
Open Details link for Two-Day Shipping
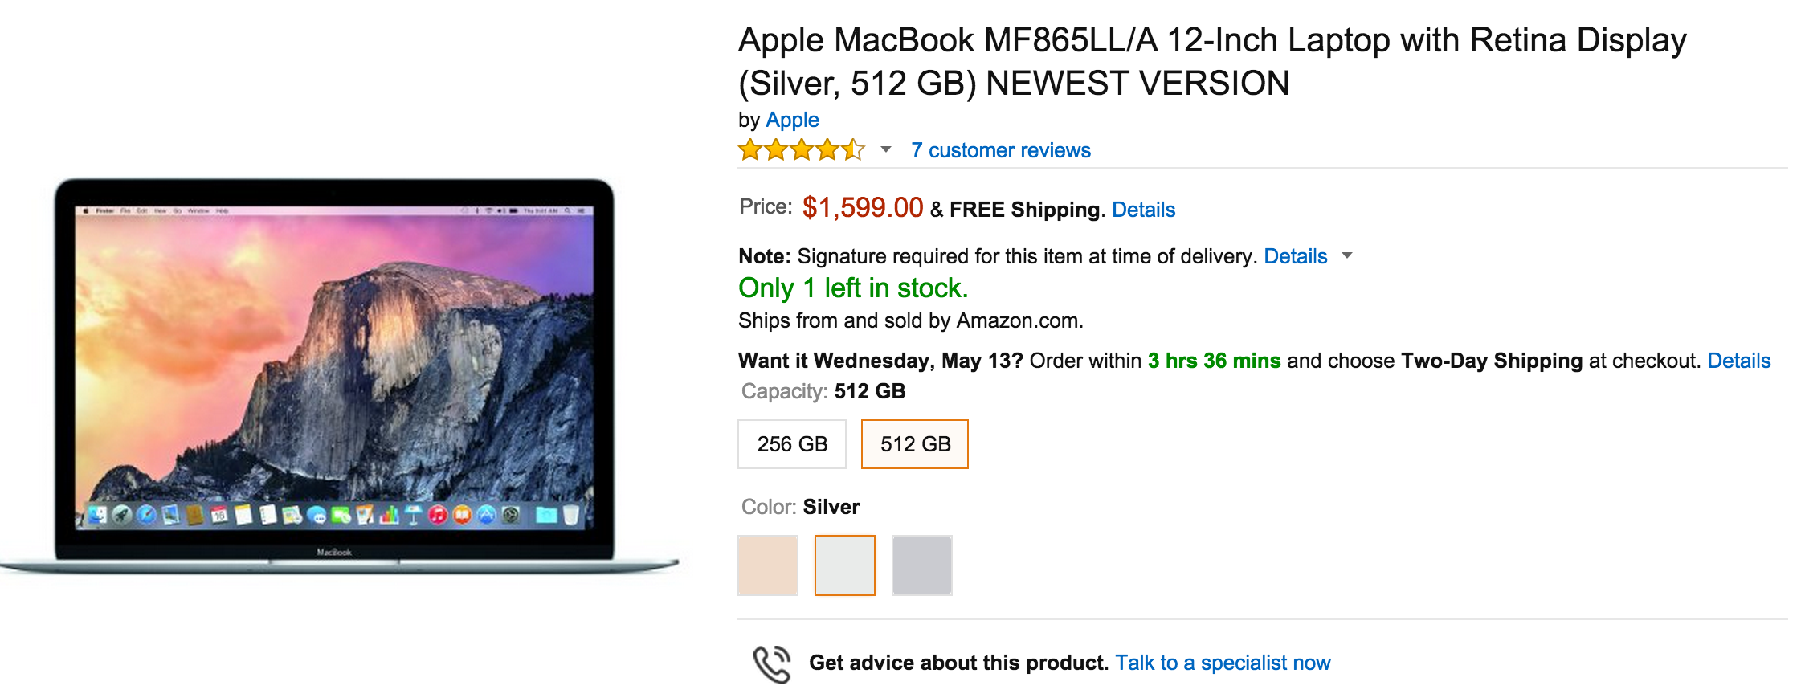point(1738,361)
